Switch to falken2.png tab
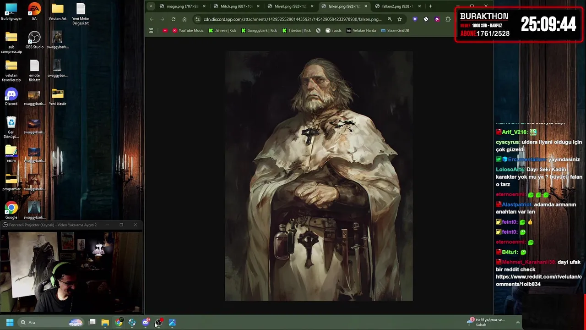This screenshot has width=586, height=330. [397, 6]
